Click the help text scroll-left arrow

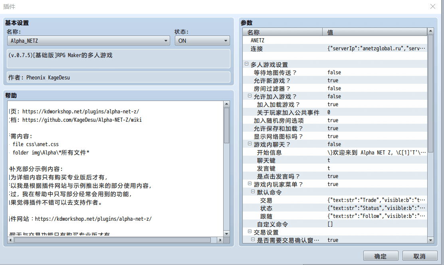pos(10,240)
